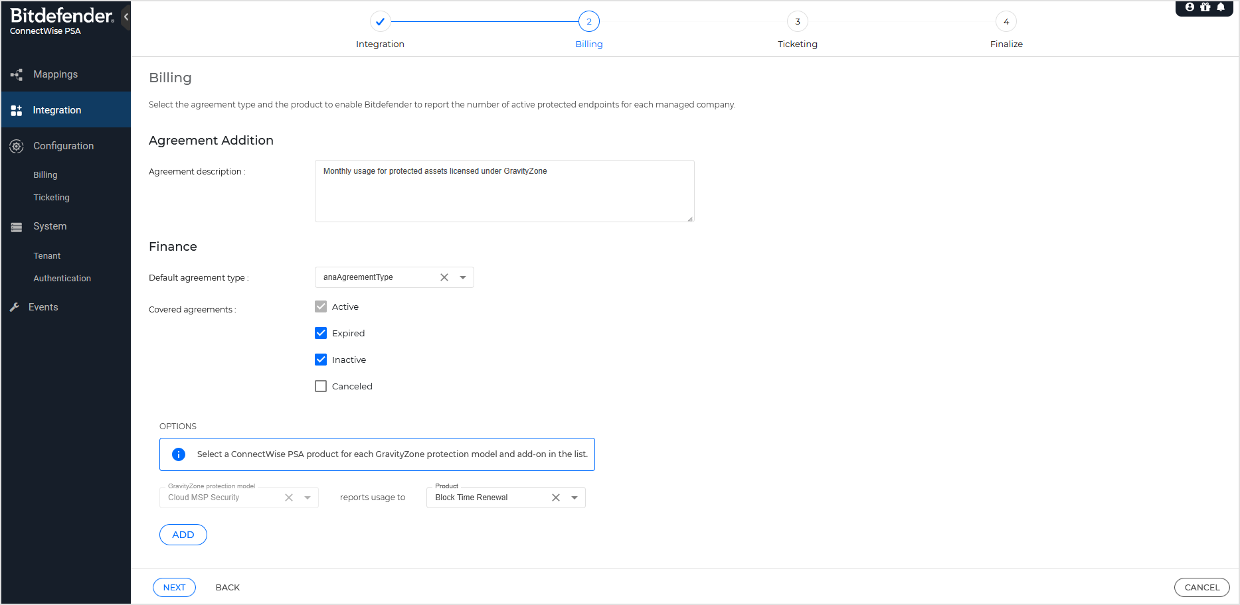The height and width of the screenshot is (605, 1240).
Task: Toggle the Active agreements checkbox
Action: 321,306
